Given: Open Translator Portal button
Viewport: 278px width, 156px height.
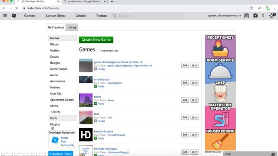Looking at the screenshot, I should pos(61,153).
